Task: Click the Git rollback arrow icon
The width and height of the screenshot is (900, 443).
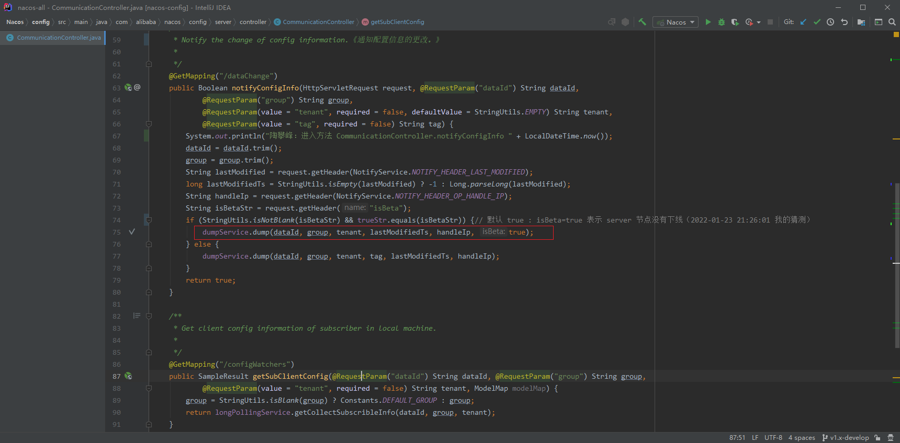Action: [x=844, y=22]
